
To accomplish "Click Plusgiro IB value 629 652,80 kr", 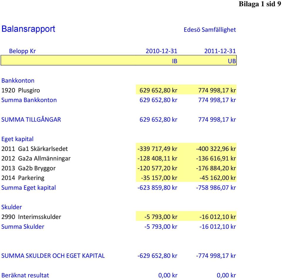I will 158,90.
